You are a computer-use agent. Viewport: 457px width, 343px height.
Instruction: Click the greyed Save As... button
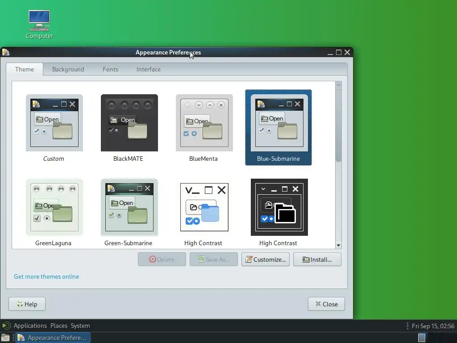point(214,259)
